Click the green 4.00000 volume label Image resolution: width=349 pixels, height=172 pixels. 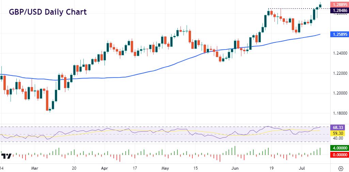[339, 149]
